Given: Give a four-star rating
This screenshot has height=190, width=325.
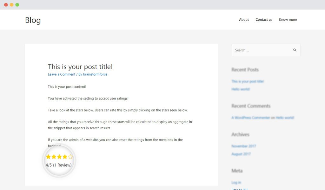Looking at the screenshot, I should pyautogui.click(x=65, y=157).
